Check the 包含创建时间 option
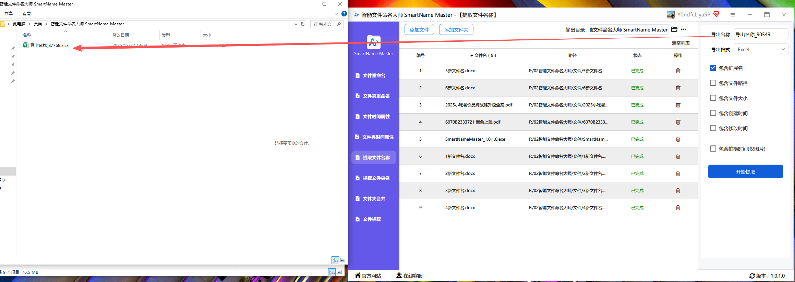Viewport: 795px width, 282px height. 713,113
